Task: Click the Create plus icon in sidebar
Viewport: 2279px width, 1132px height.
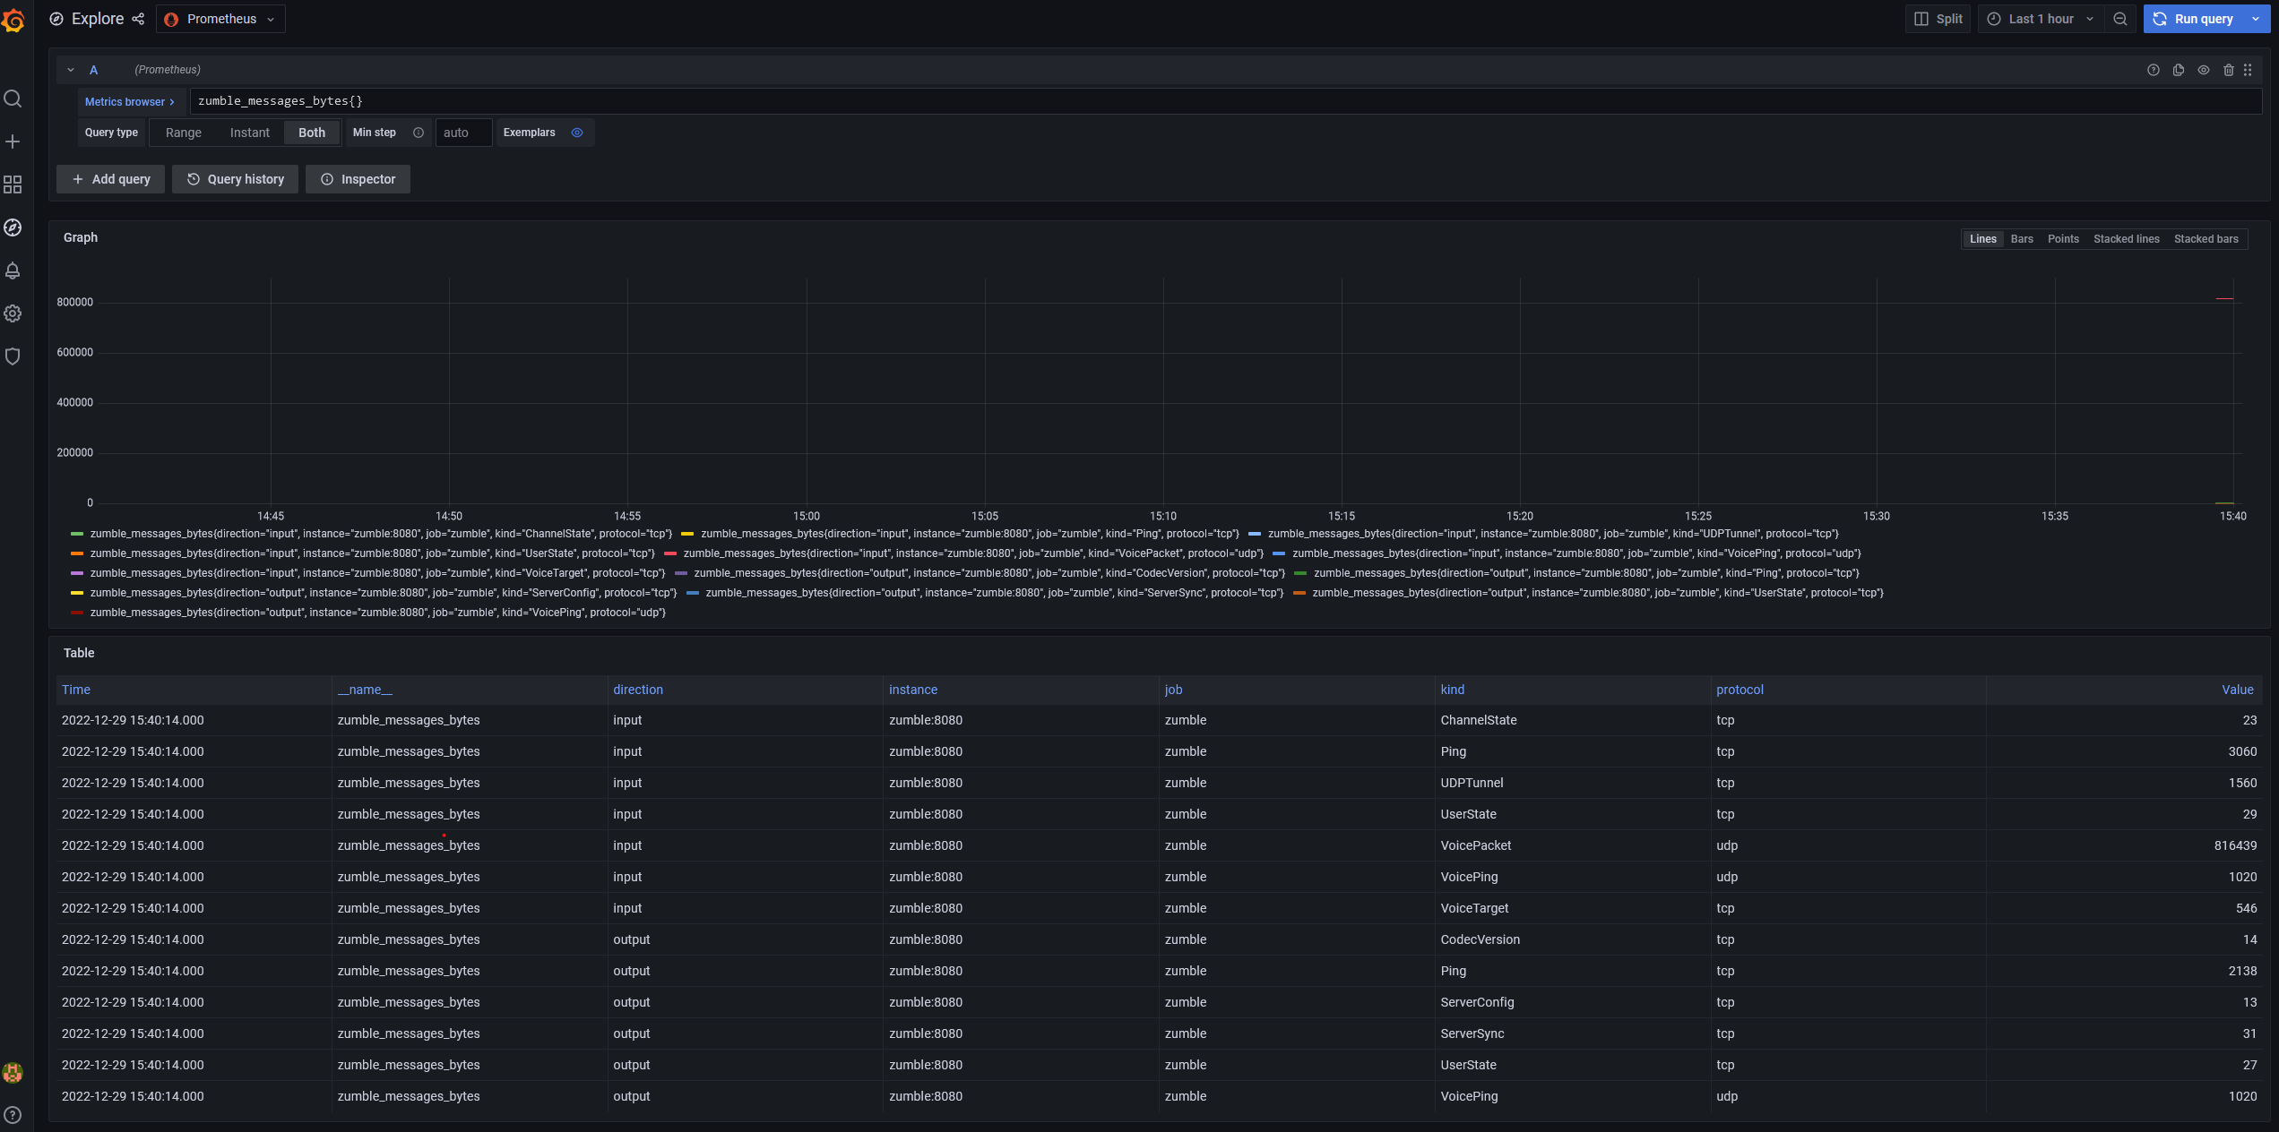Action: point(13,141)
